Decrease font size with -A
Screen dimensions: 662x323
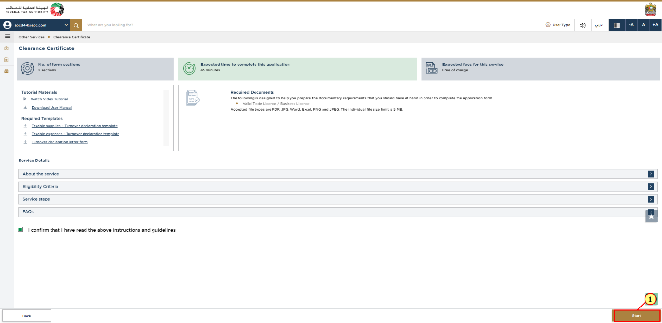pyautogui.click(x=631, y=25)
